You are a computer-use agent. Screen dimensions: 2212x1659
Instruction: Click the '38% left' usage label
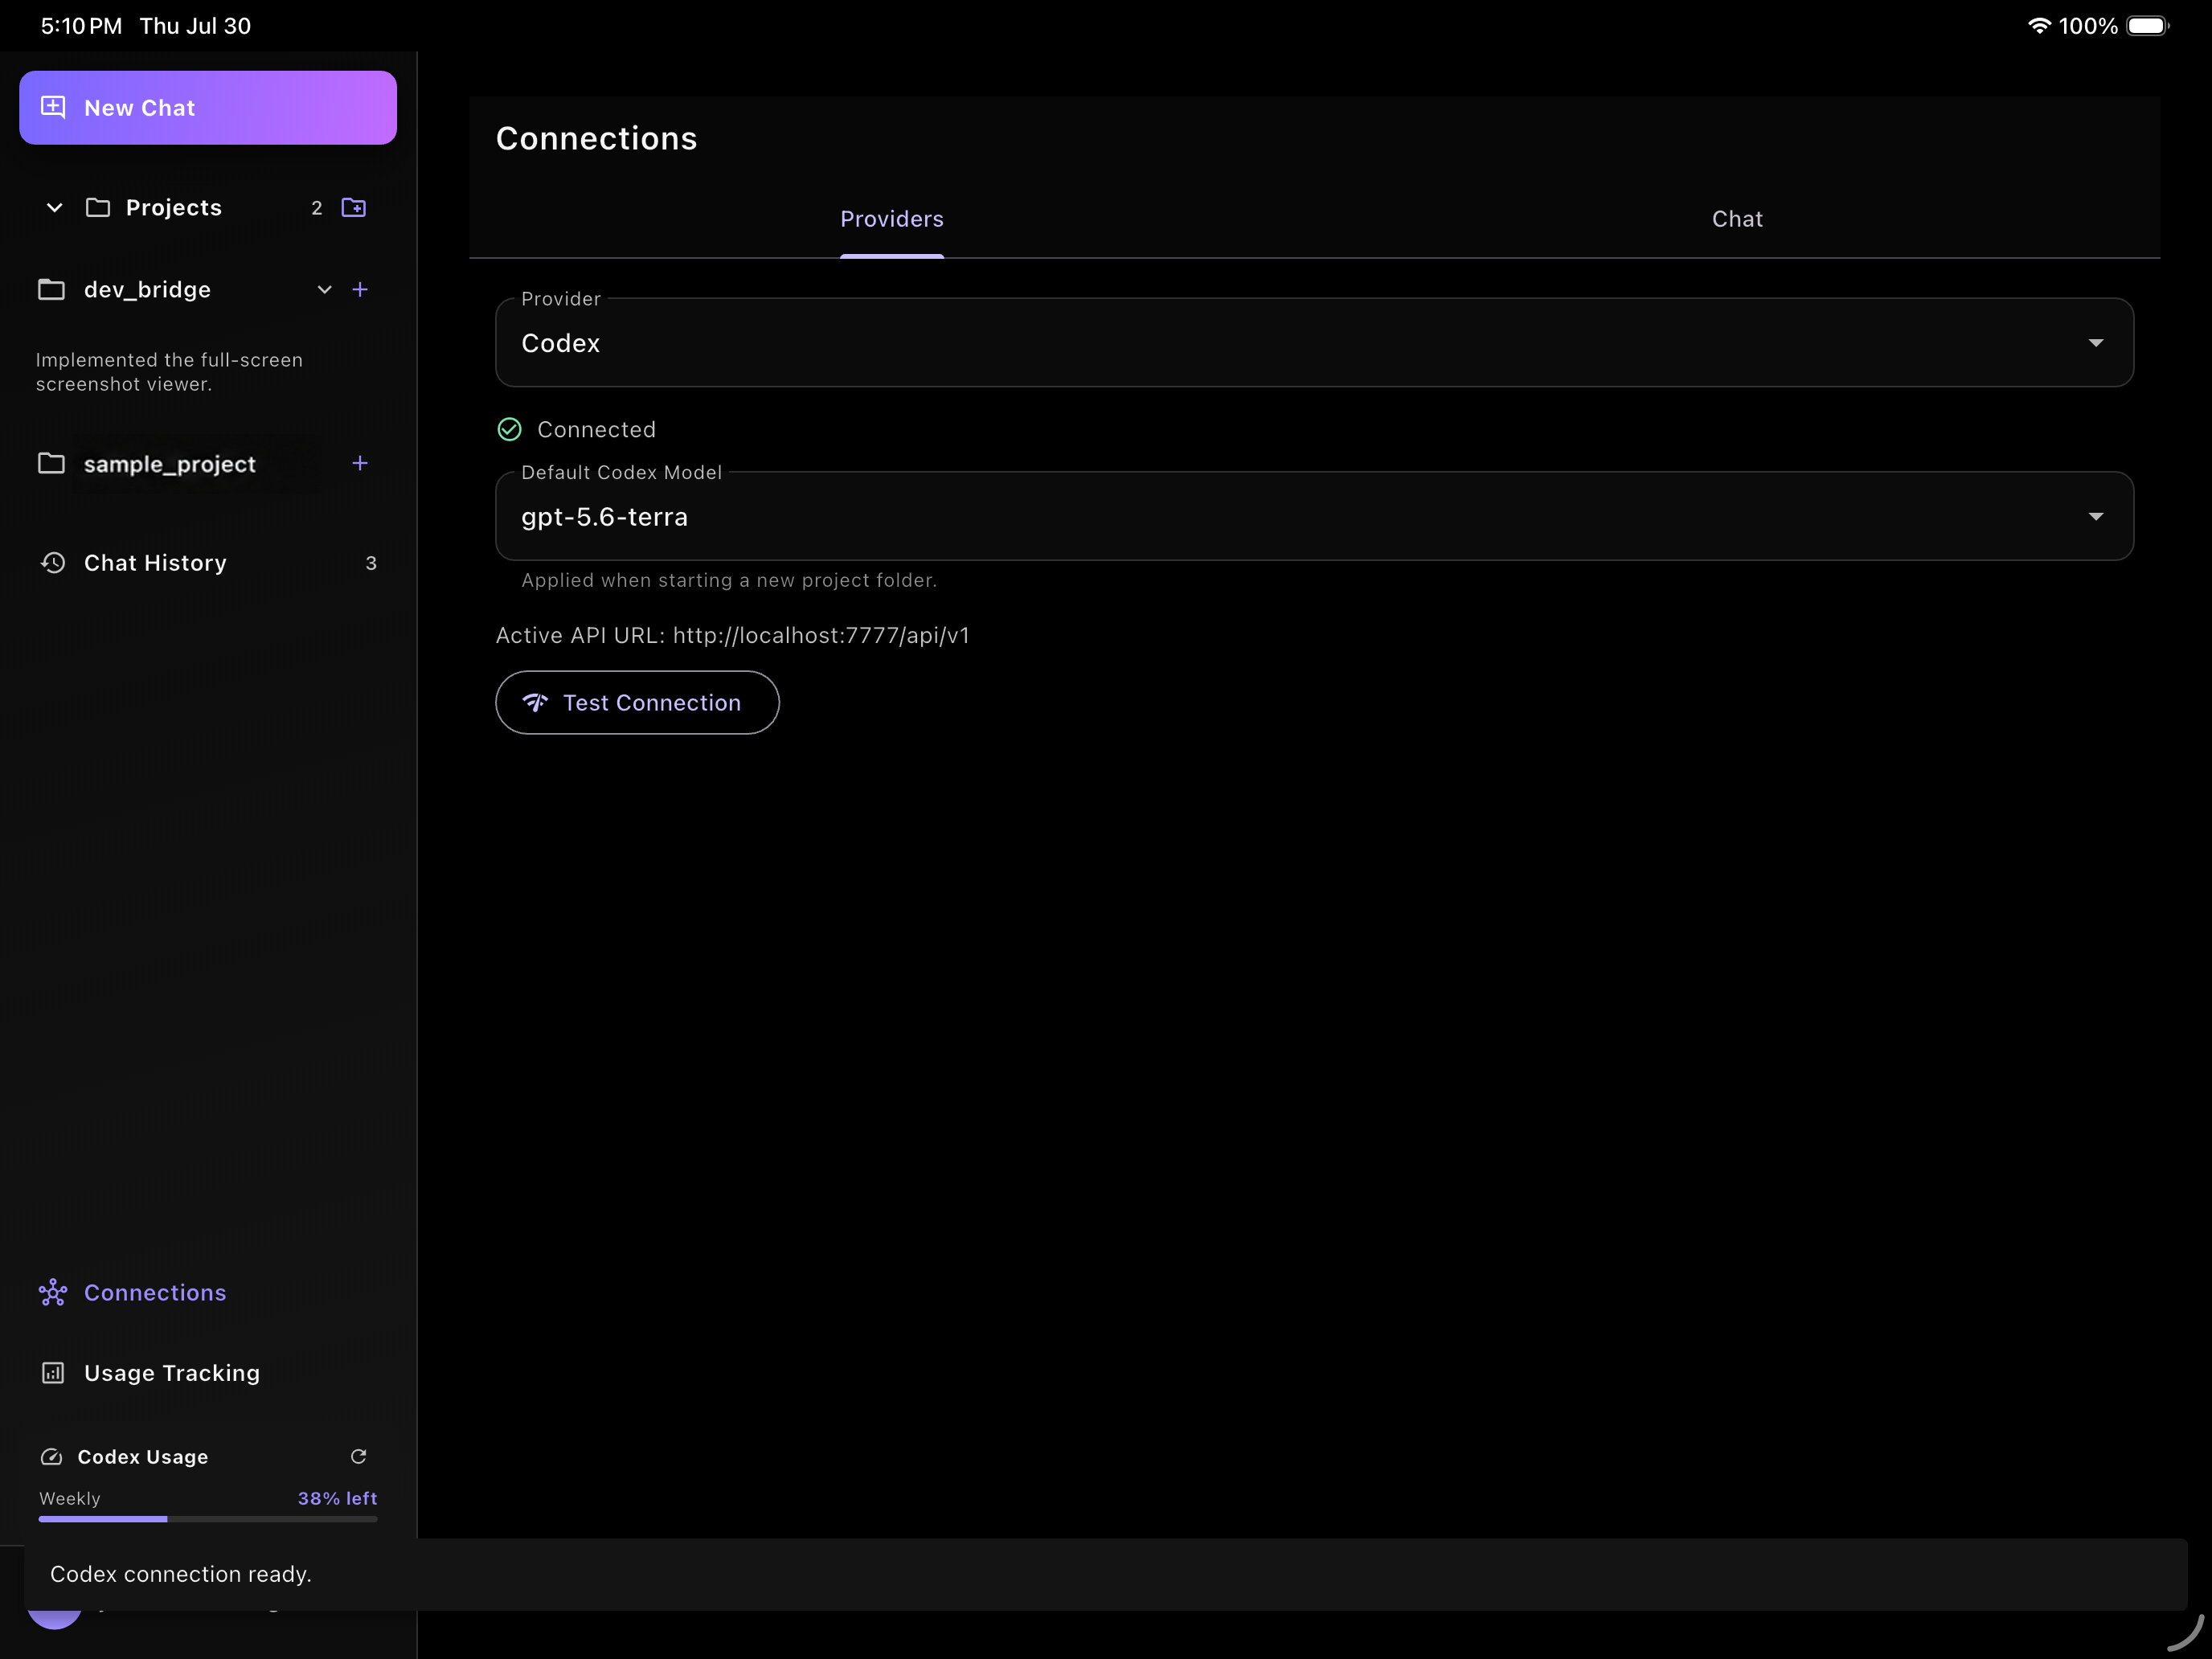pyautogui.click(x=338, y=1499)
